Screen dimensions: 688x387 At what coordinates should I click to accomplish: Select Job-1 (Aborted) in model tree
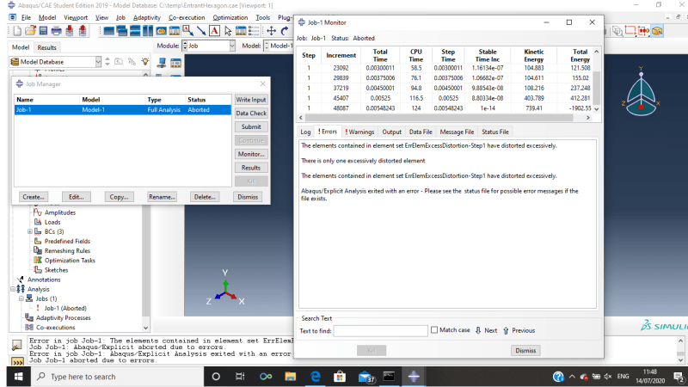[x=65, y=309]
